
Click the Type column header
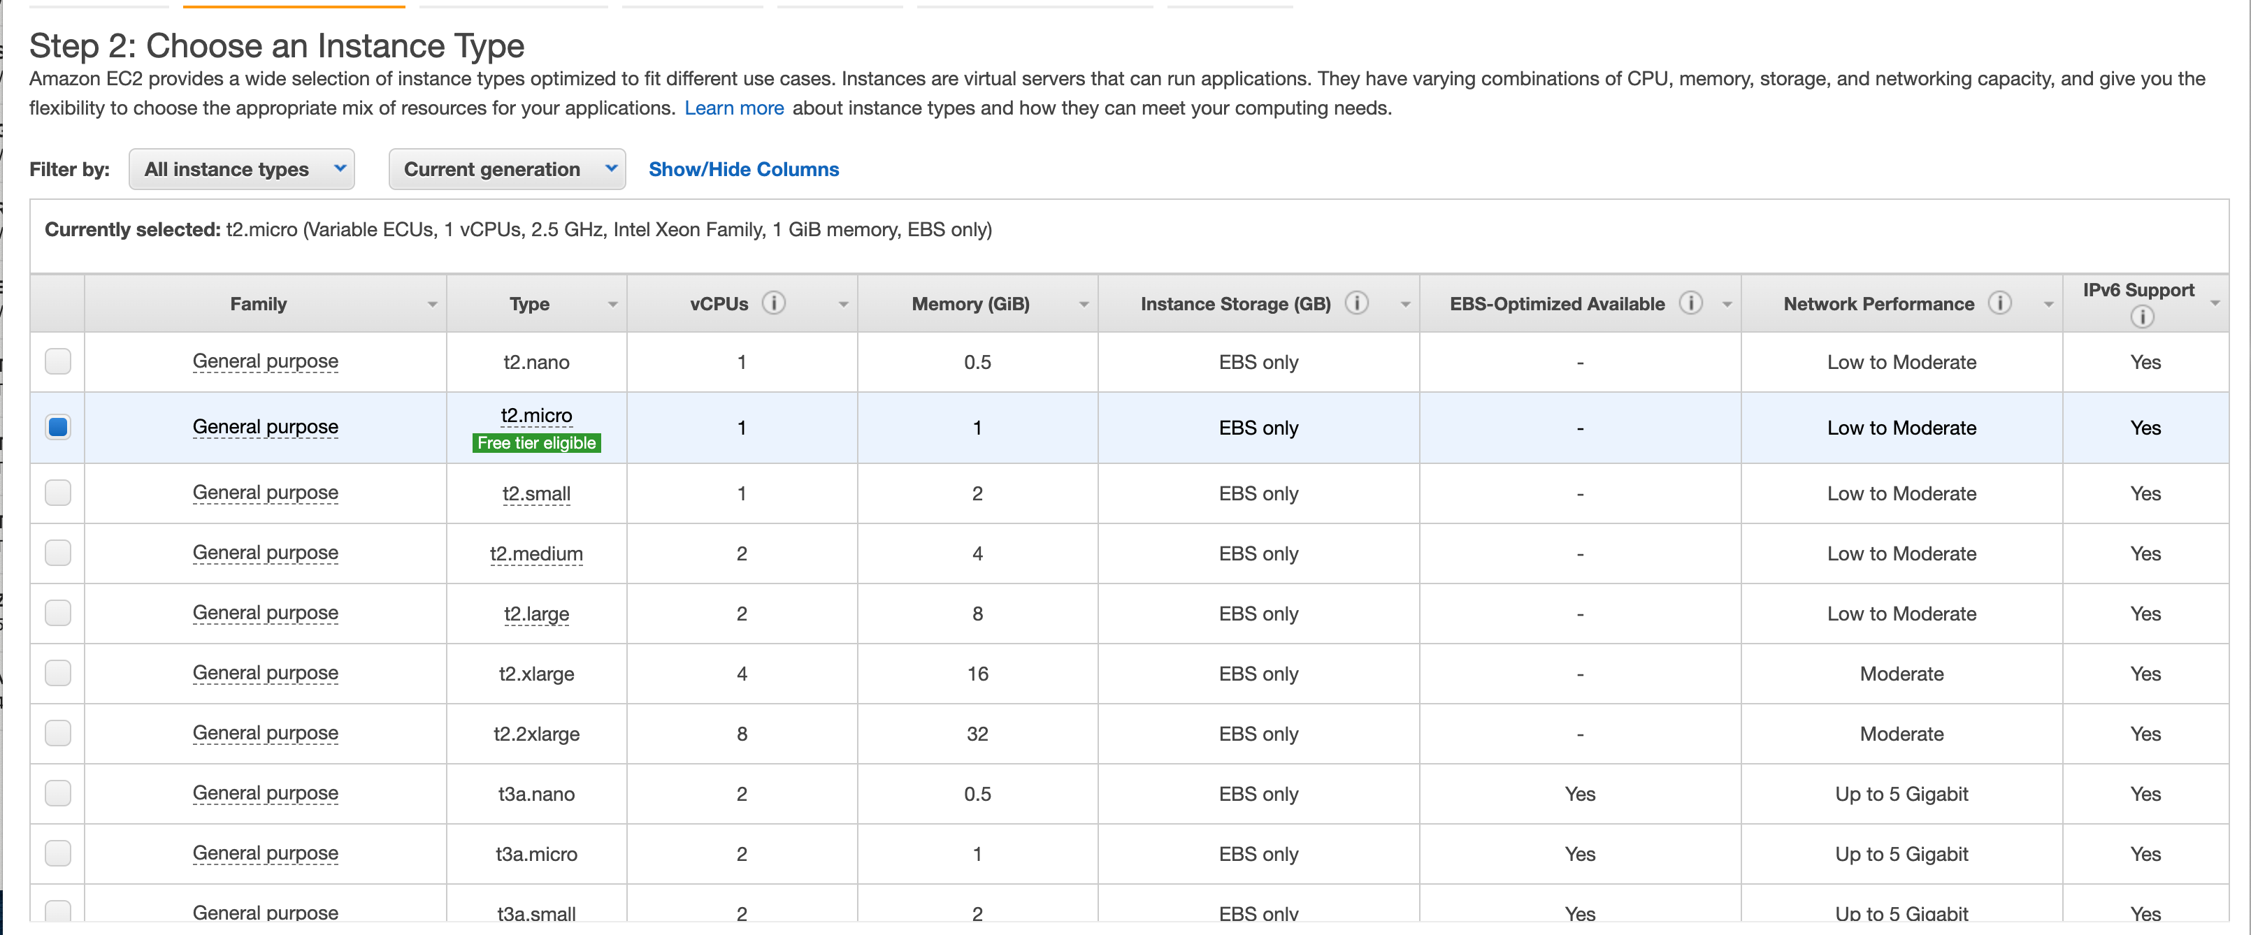tap(530, 304)
